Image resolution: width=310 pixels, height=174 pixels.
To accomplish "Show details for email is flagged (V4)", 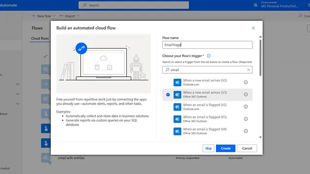I will pyautogui.click(x=246, y=131).
